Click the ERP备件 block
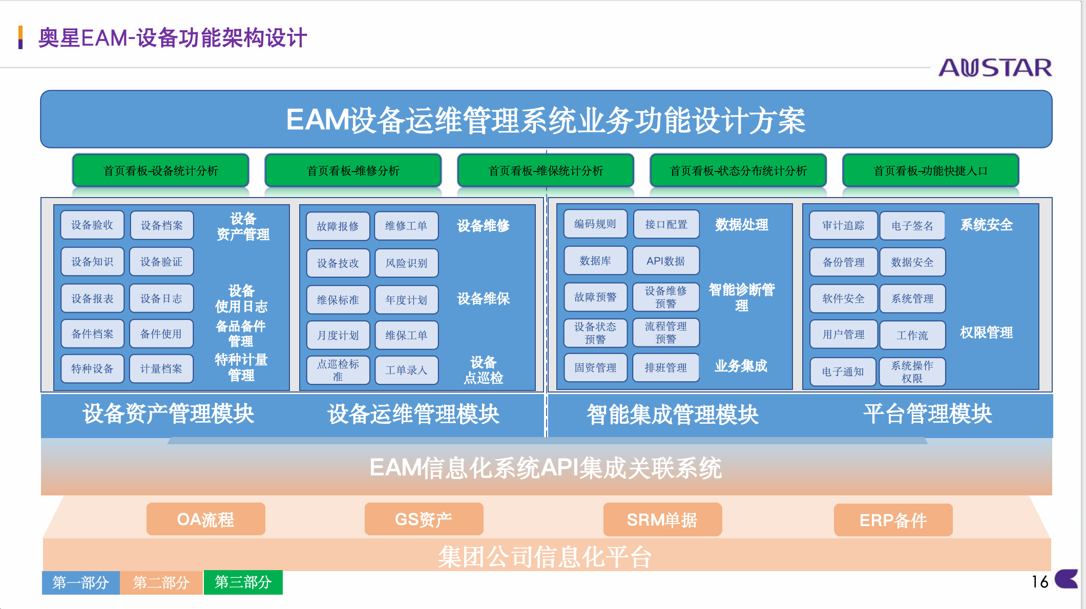Image resolution: width=1086 pixels, height=609 pixels. [893, 520]
